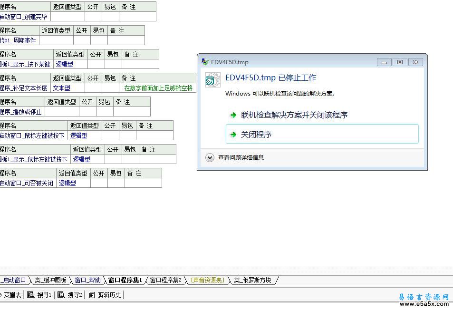Click subroutine name 时钟1_周期事件
This screenshot has width=453, height=310.
pos(18,40)
